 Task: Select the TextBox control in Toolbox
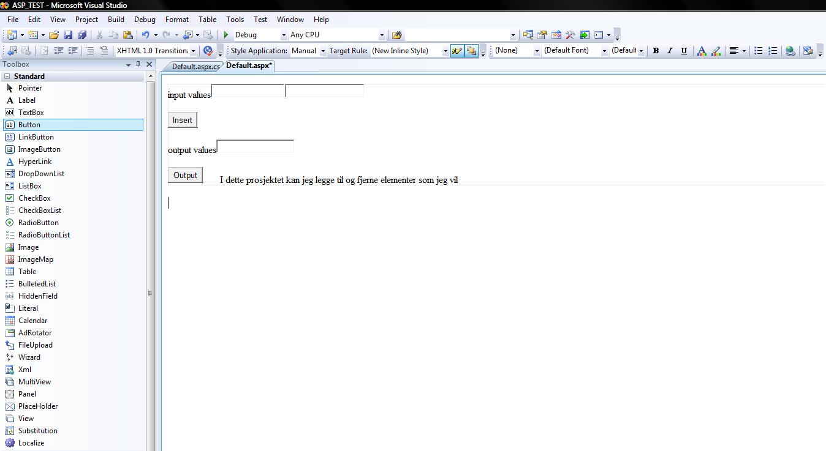click(73, 113)
